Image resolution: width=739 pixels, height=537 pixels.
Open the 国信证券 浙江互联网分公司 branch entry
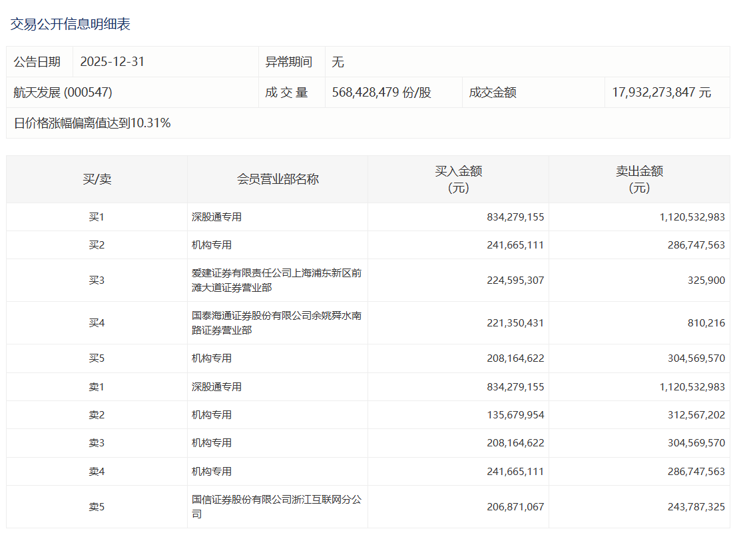276,507
